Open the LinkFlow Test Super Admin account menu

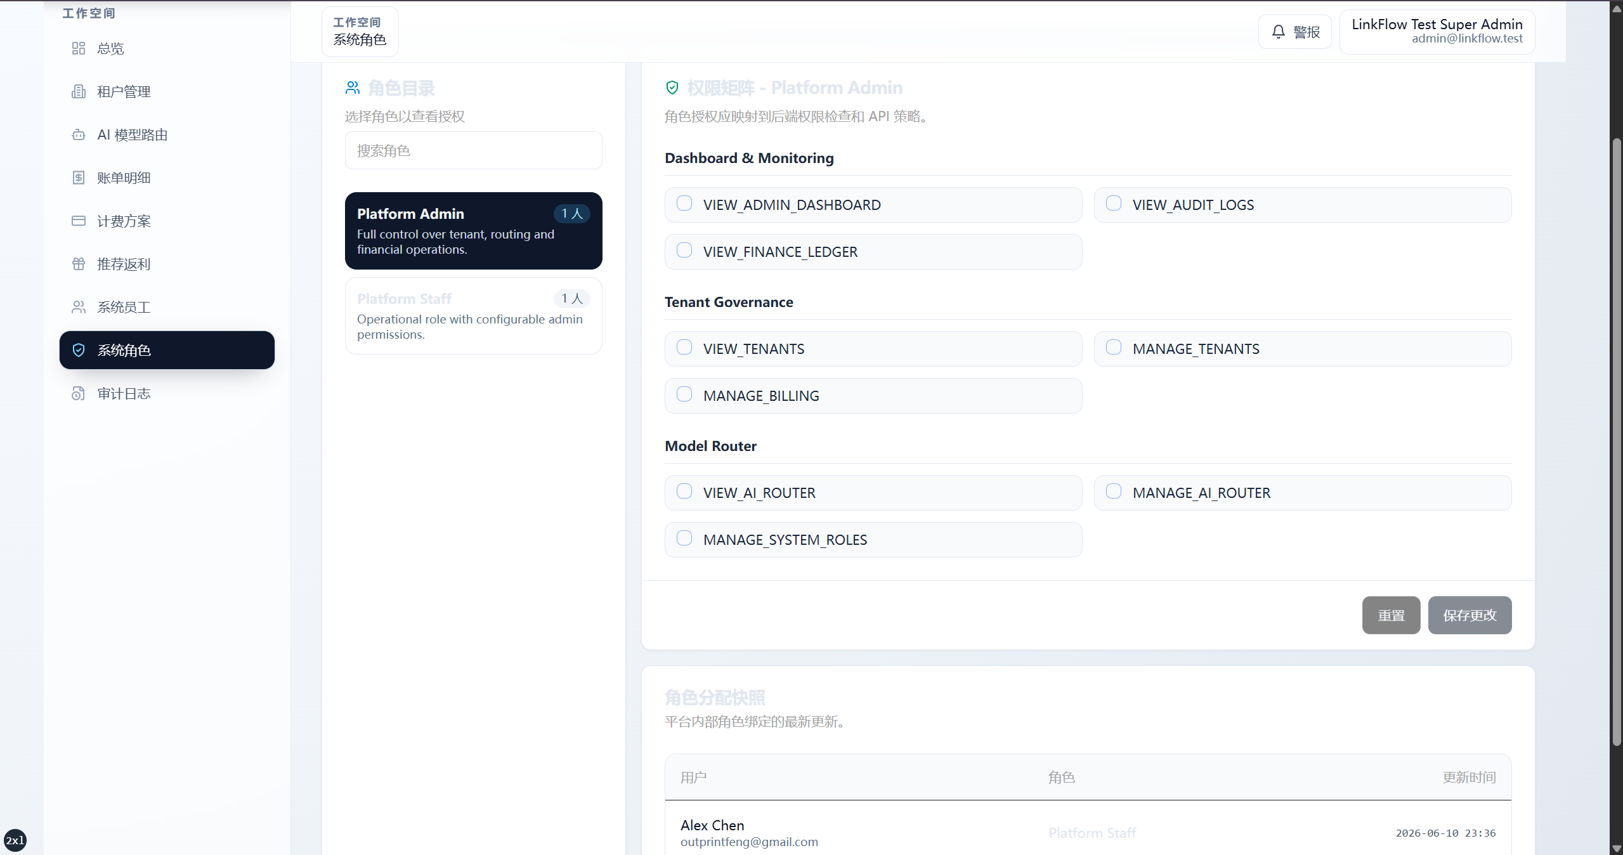point(1437,32)
